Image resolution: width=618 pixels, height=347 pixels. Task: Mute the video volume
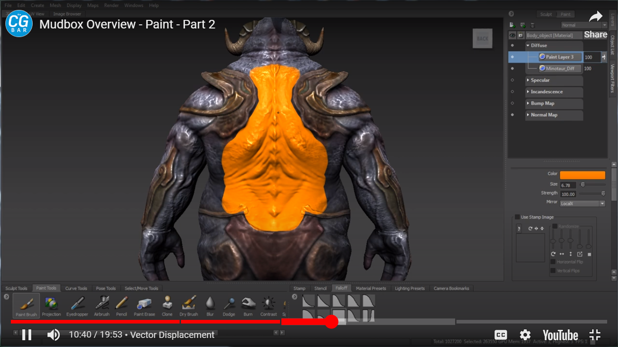coord(54,335)
